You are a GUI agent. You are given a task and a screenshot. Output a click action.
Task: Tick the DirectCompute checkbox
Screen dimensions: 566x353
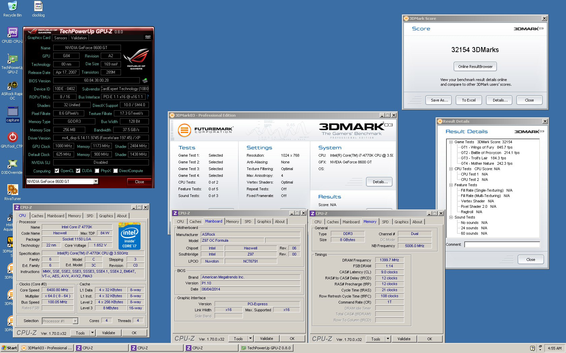(x=116, y=171)
